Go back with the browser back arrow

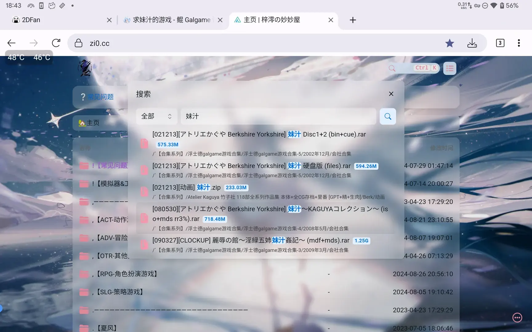(x=11, y=43)
